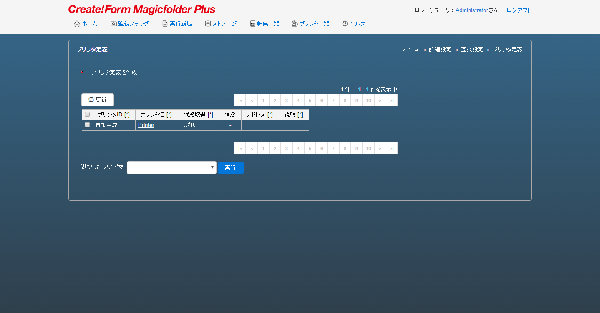Click the 実行 button

pyautogui.click(x=231, y=168)
